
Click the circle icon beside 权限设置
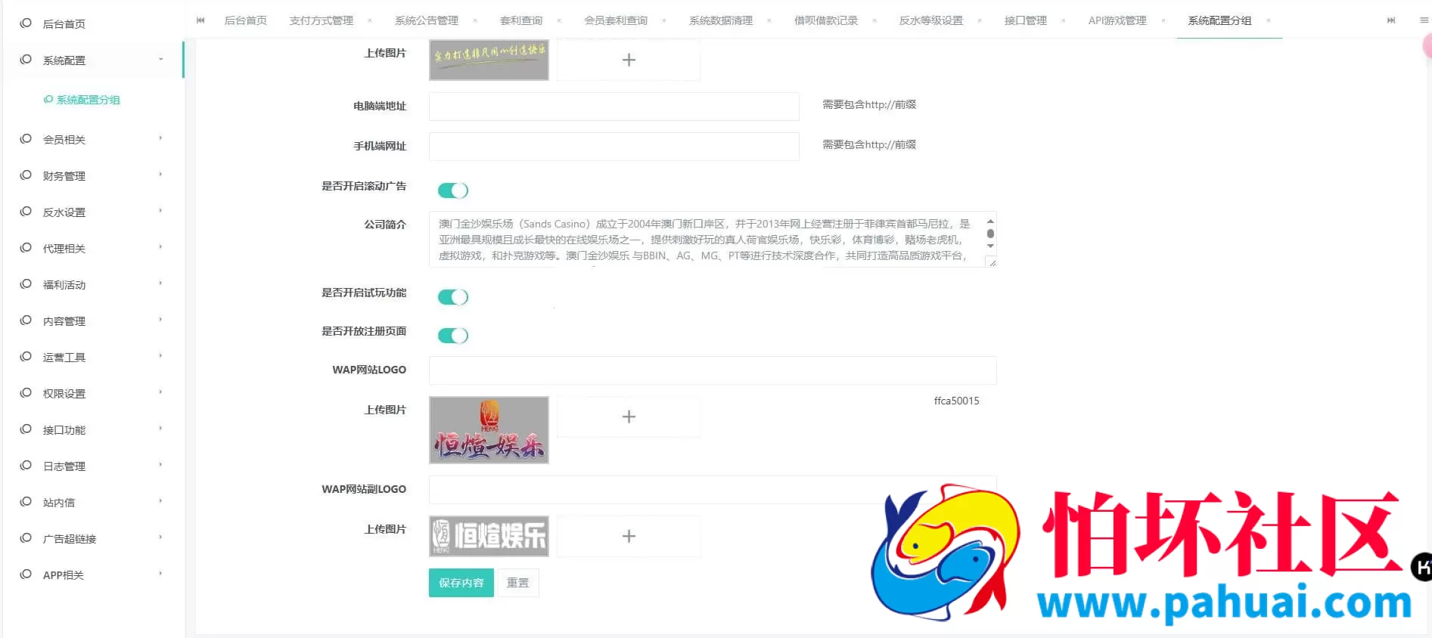coord(26,393)
